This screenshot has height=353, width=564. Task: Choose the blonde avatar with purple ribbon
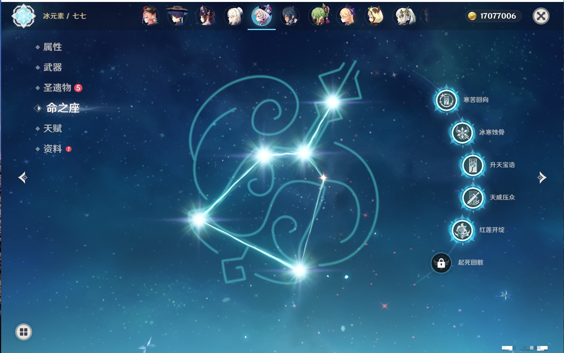[347, 16]
